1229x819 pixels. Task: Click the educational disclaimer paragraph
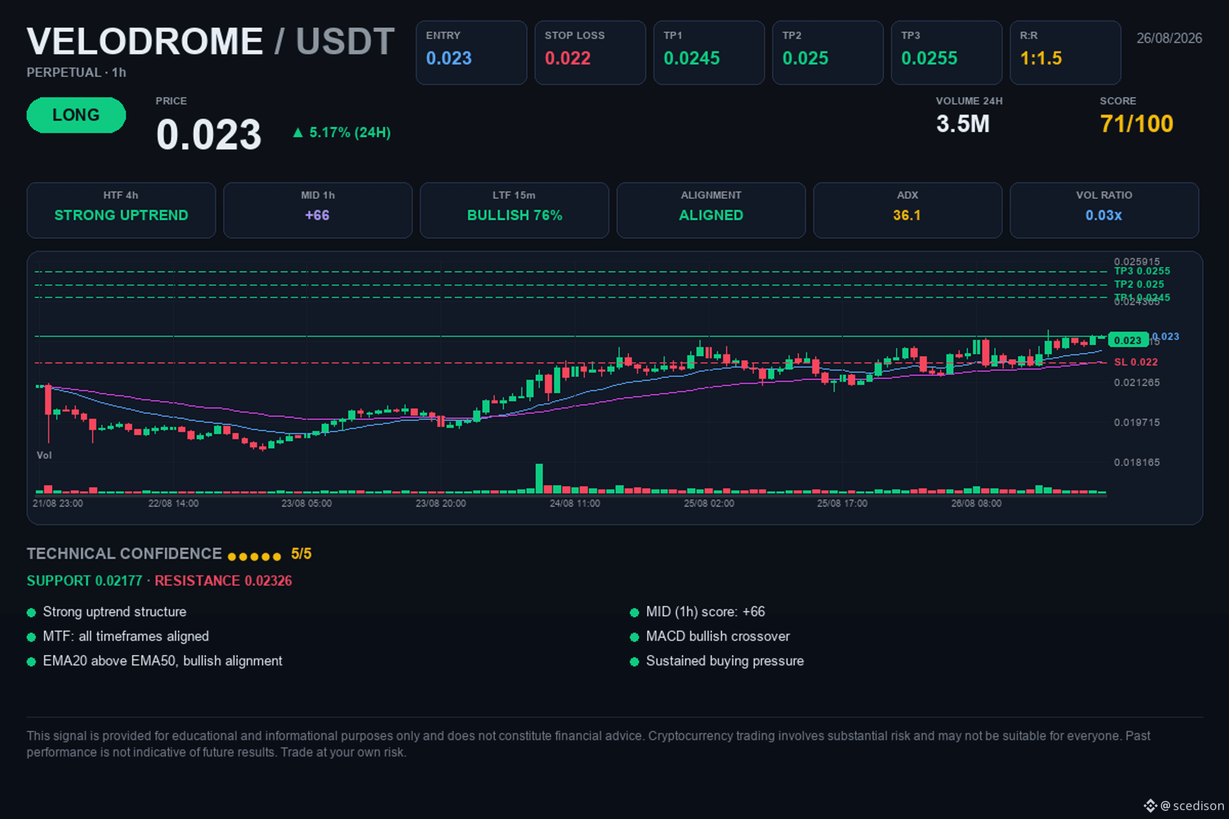(x=588, y=744)
